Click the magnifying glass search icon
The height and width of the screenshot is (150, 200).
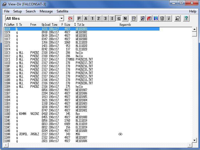(177, 18)
